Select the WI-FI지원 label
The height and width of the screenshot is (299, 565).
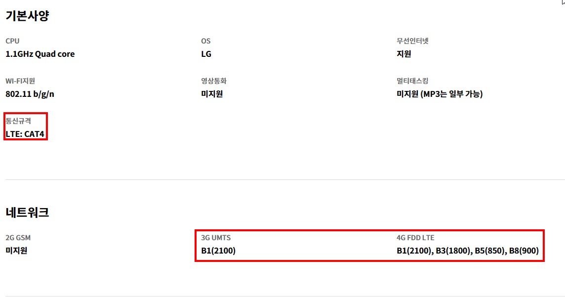coord(20,81)
